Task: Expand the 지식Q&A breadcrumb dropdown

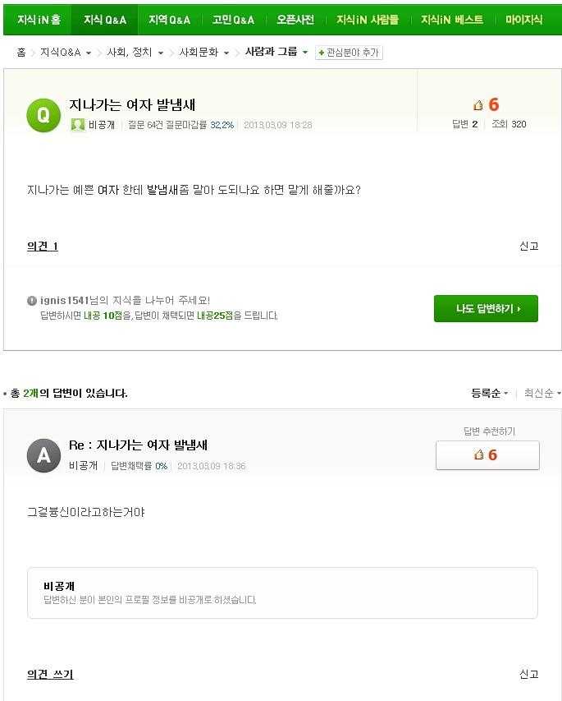Action: coord(89,53)
